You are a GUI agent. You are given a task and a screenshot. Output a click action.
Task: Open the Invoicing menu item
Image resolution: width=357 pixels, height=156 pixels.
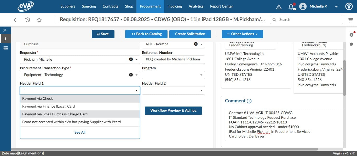(x=175, y=6)
